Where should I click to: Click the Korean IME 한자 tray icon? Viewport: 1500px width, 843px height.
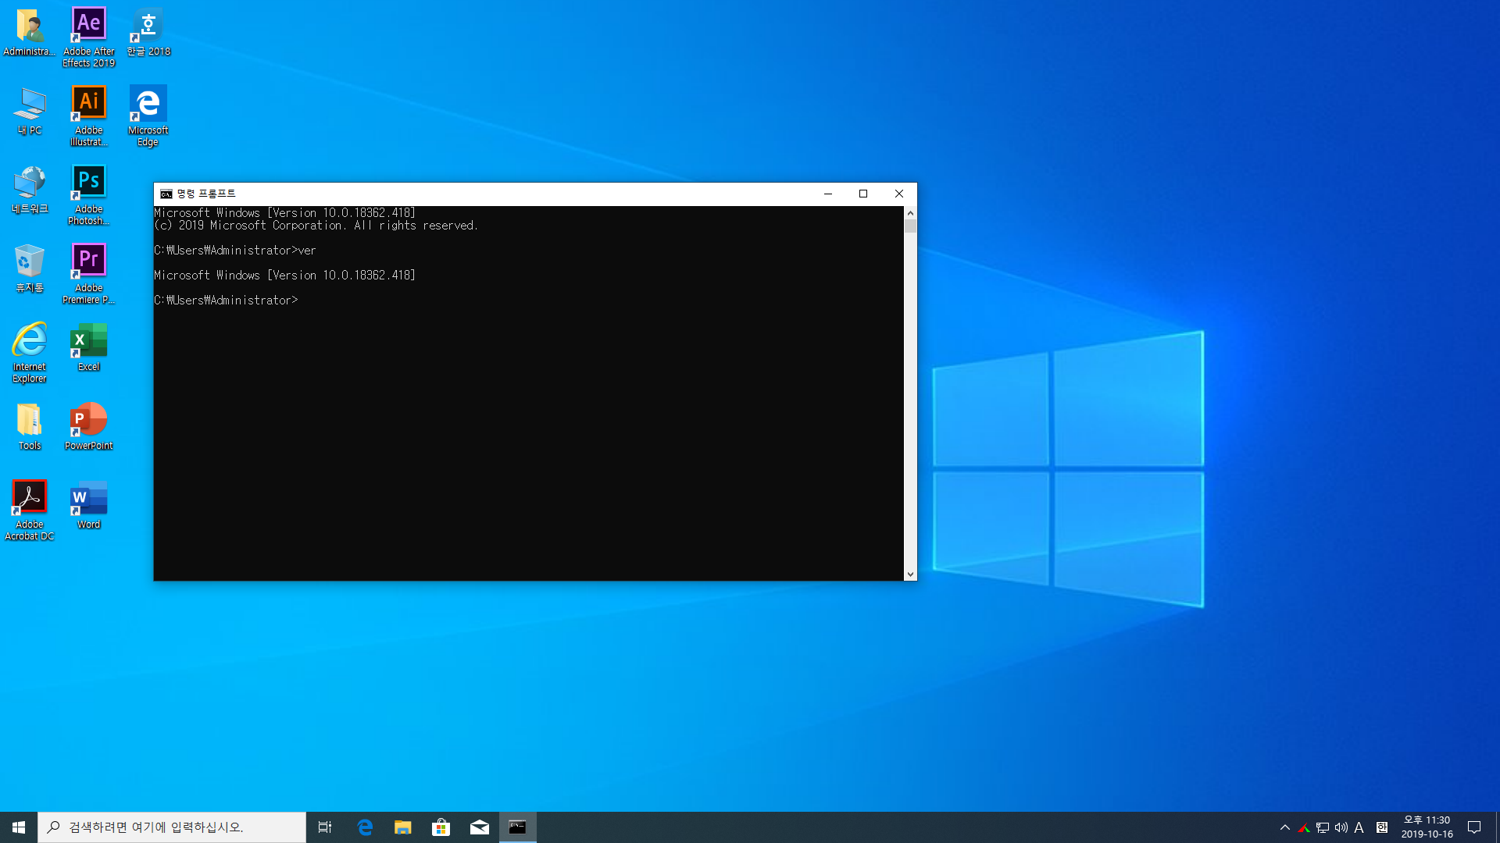[x=1381, y=827]
